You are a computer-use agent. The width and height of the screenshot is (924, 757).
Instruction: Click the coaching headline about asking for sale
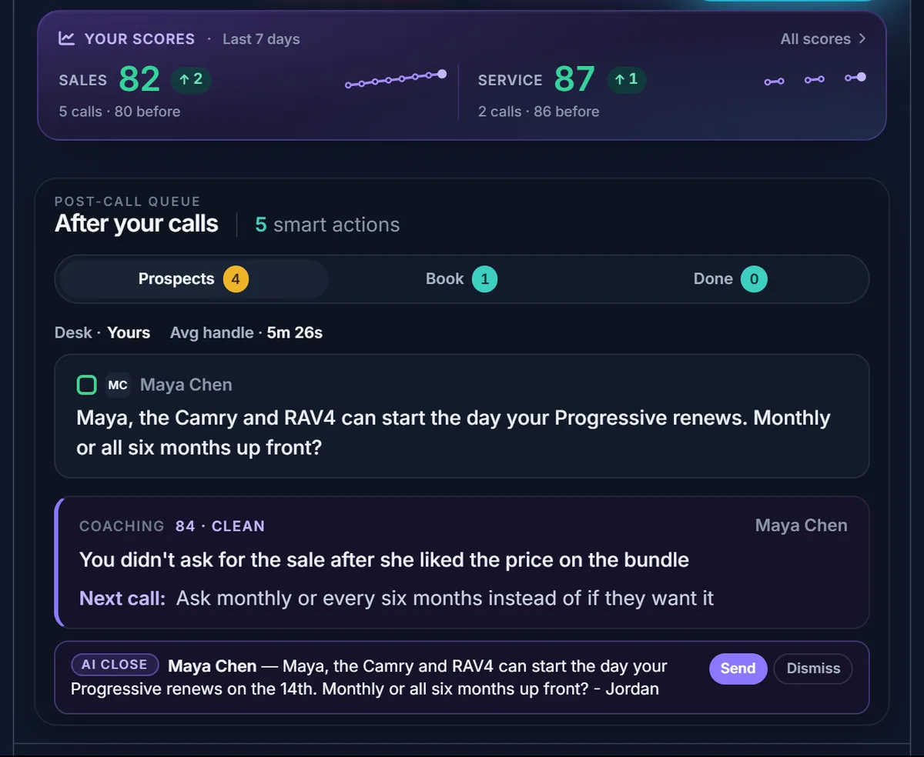click(x=384, y=559)
